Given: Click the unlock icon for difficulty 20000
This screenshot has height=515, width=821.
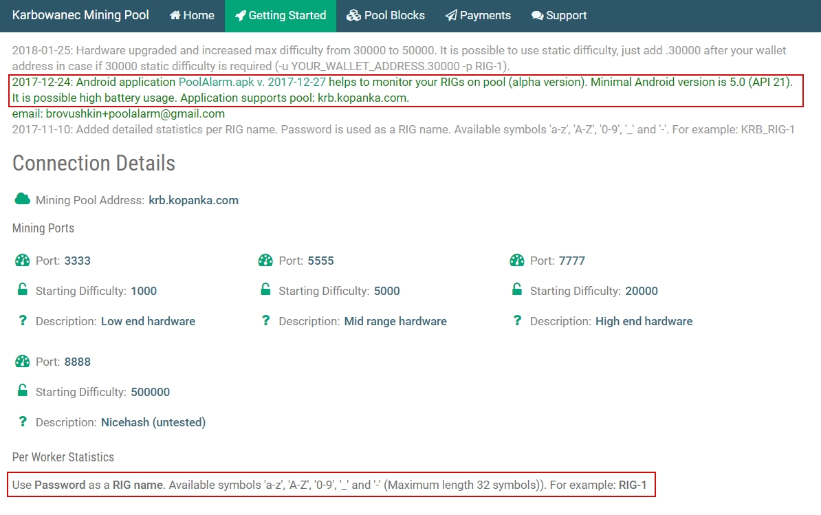Looking at the screenshot, I should tap(517, 289).
